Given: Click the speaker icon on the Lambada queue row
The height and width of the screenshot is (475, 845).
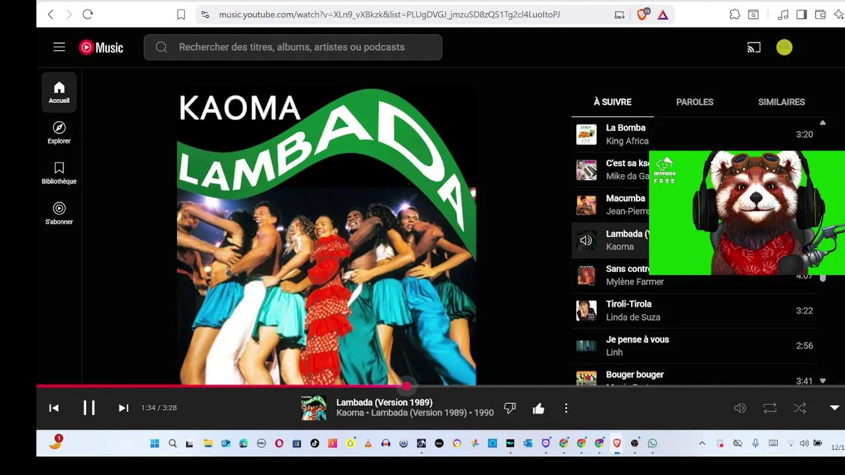Looking at the screenshot, I should click(586, 240).
